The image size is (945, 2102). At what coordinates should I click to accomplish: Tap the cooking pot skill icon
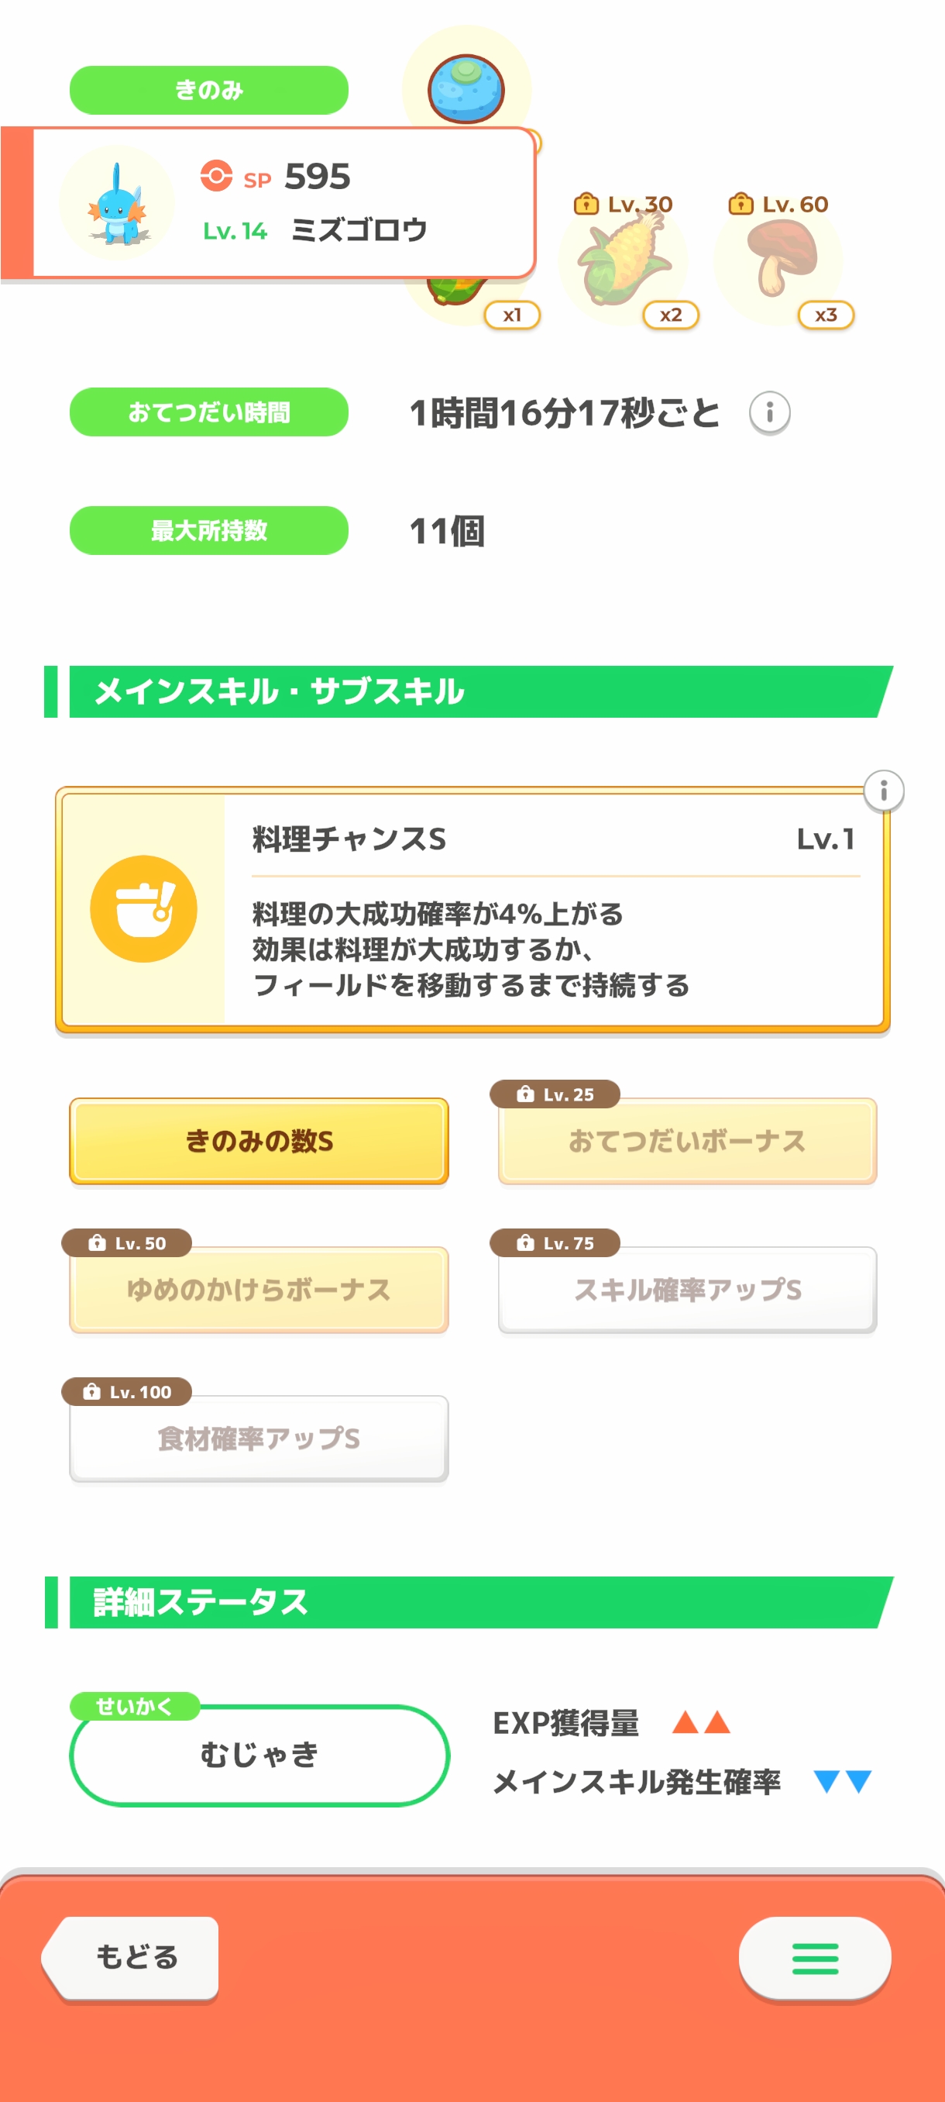pos(143,908)
